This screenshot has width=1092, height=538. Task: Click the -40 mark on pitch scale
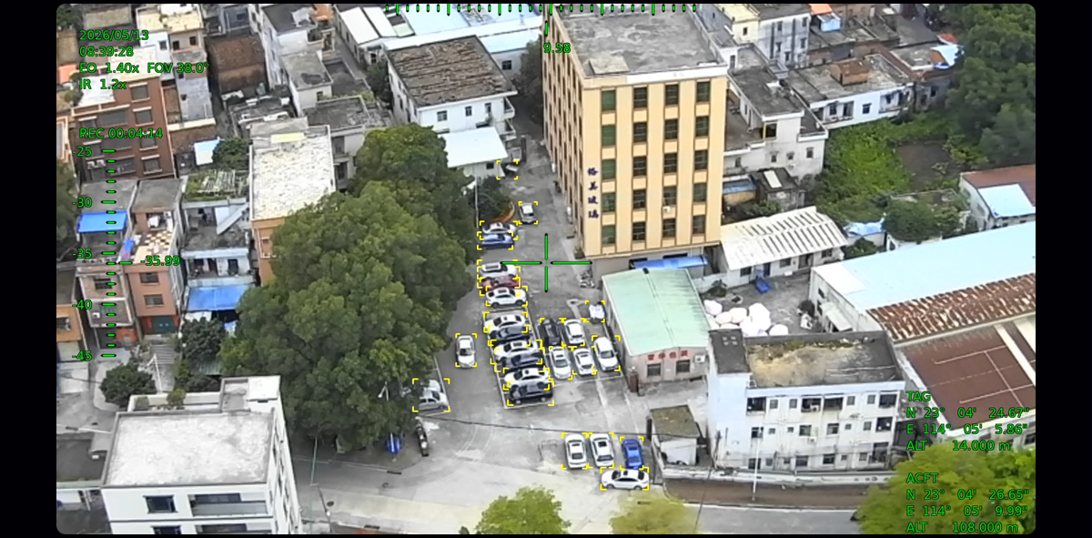point(84,304)
